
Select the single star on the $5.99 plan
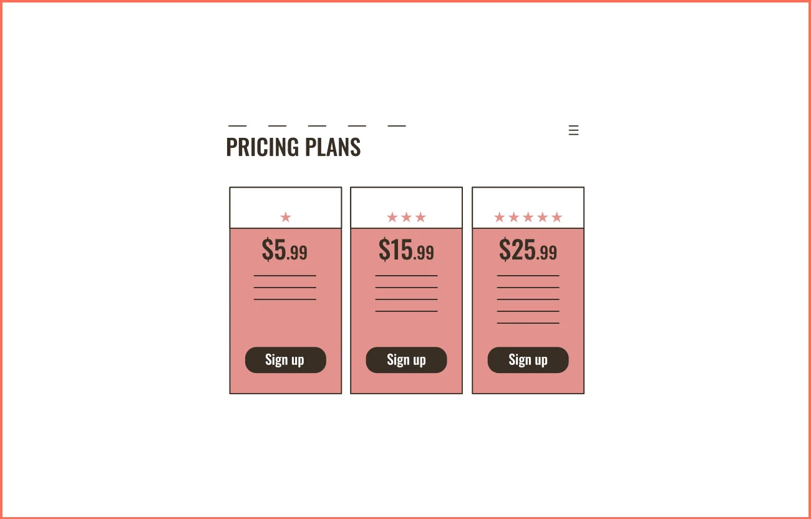285,216
